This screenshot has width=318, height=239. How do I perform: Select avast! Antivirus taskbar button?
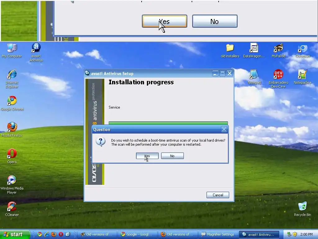[259, 234]
